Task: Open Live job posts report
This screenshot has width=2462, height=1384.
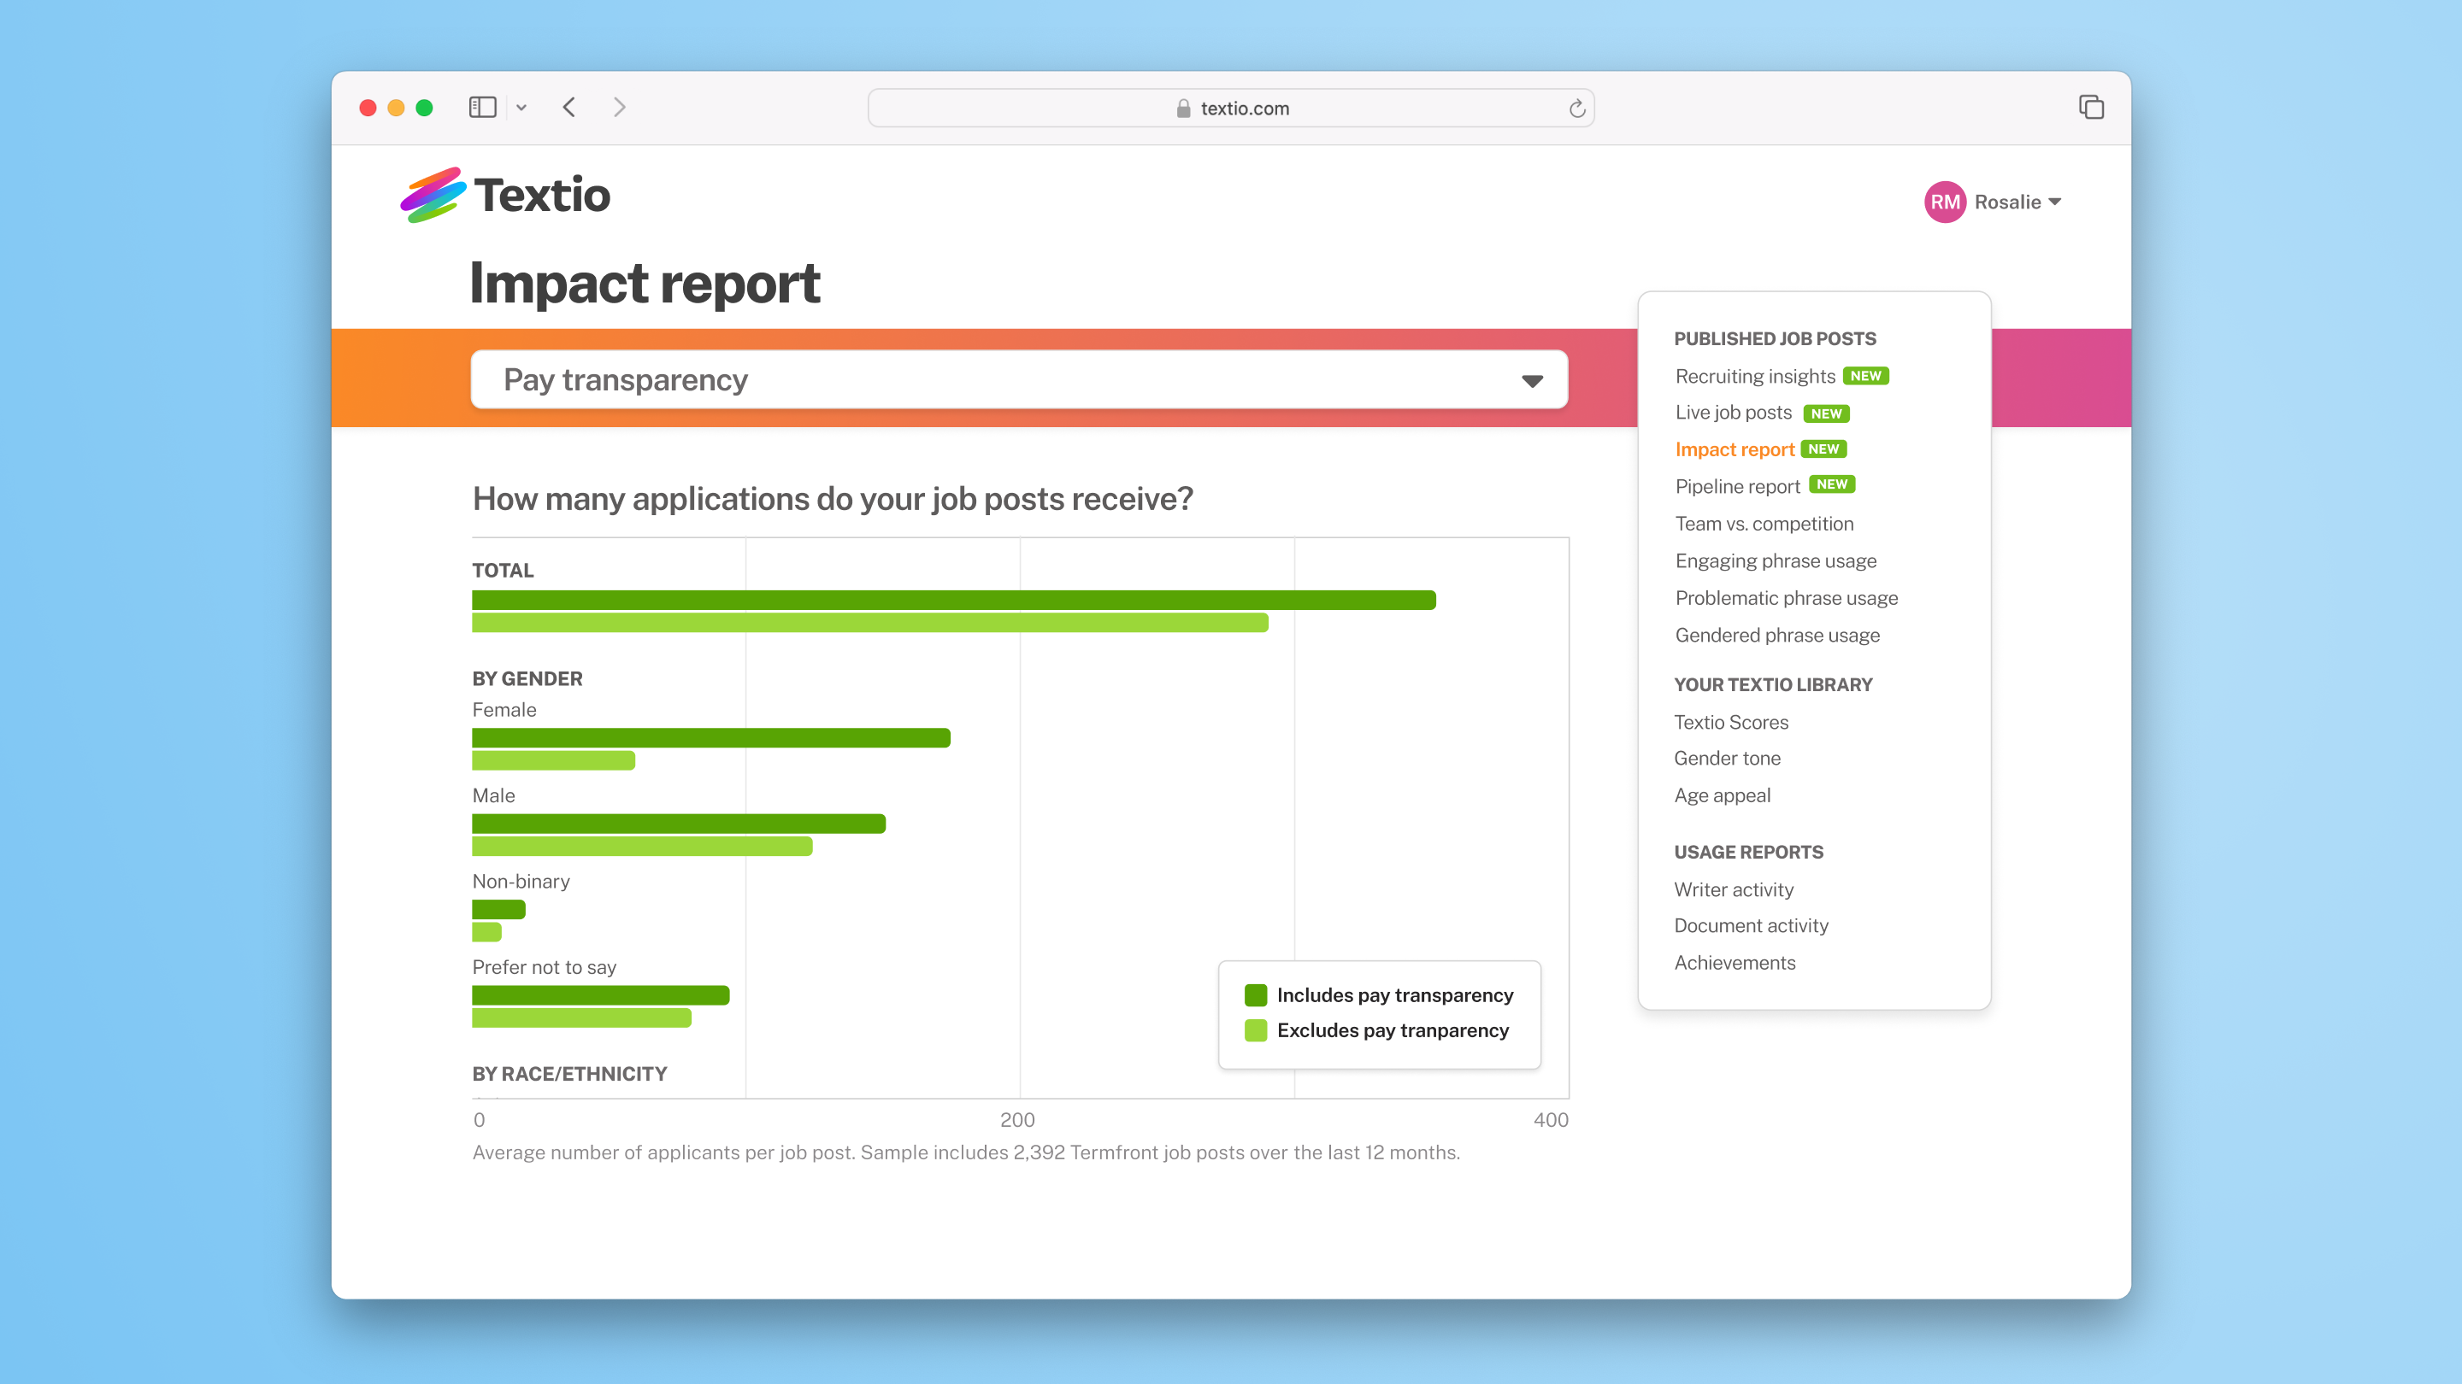Action: (1733, 412)
